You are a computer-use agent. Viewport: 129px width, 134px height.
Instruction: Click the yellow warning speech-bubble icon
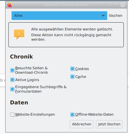pyautogui.click(x=19, y=34)
